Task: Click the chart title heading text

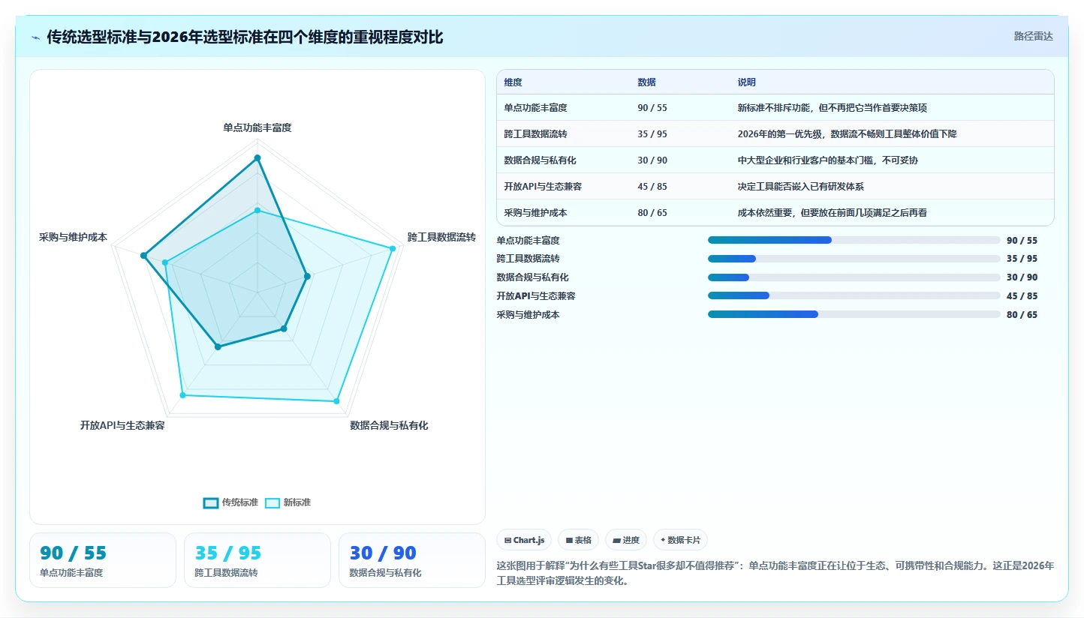Action: [245, 37]
